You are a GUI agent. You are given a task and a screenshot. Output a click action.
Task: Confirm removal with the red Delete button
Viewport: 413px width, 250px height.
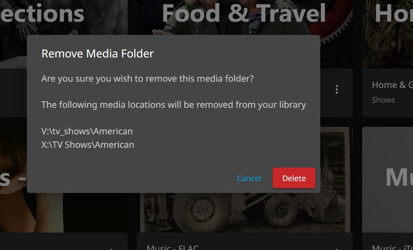pyautogui.click(x=294, y=178)
